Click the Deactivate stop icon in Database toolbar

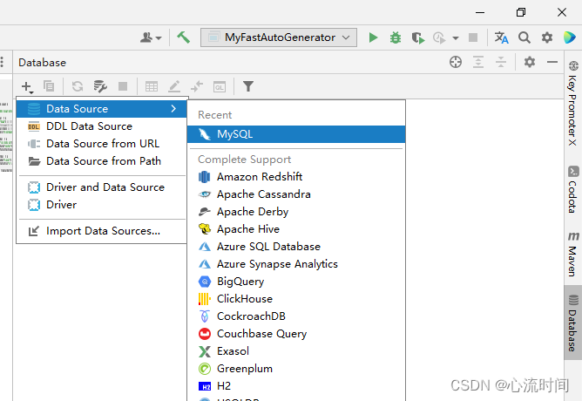coord(123,86)
